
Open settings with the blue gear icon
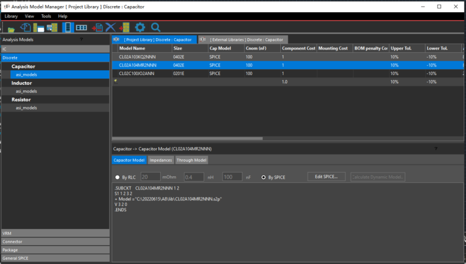coord(140,27)
